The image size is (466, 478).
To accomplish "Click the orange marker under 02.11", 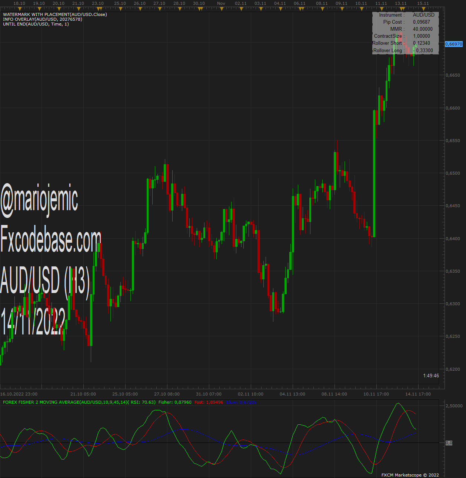I will pos(241,9).
